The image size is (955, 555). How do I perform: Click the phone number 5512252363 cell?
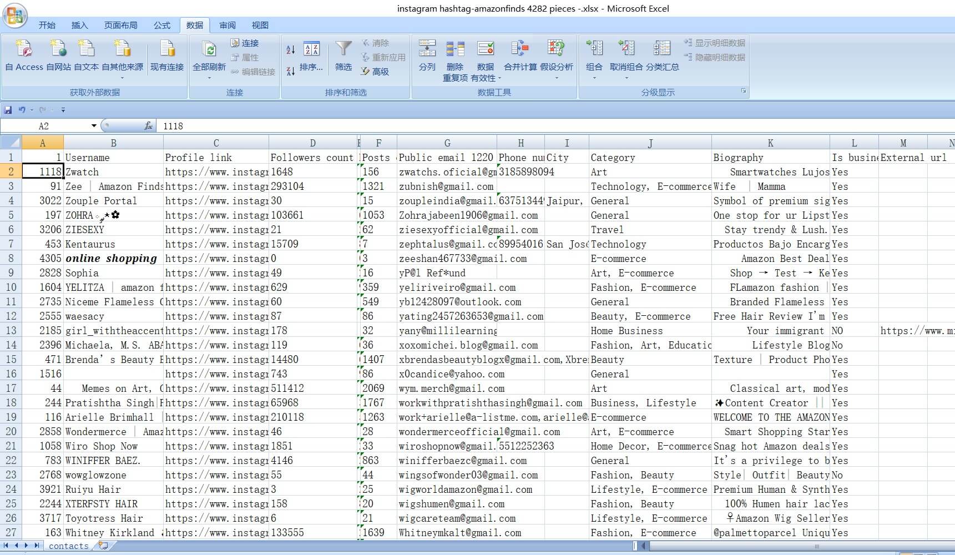(521, 446)
